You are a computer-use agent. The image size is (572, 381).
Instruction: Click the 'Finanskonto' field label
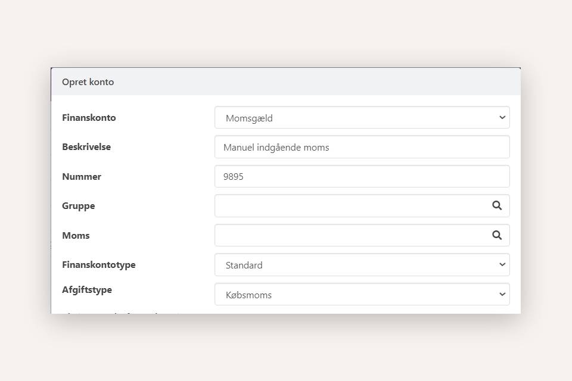tap(89, 118)
